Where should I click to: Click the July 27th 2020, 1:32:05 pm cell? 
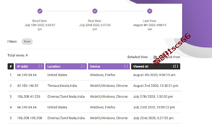pos(153,97)
